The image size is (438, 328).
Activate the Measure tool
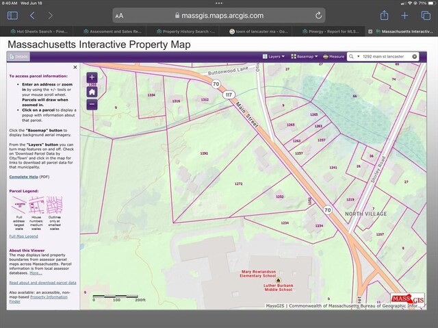coord(333,56)
